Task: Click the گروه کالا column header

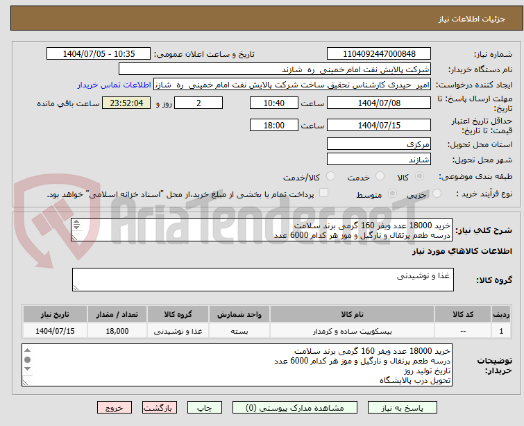Action: coord(178,314)
